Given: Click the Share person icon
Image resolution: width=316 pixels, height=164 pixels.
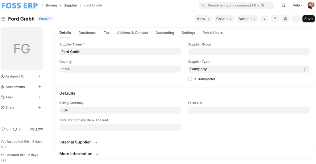Looking at the screenshot, I should tap(2, 108).
